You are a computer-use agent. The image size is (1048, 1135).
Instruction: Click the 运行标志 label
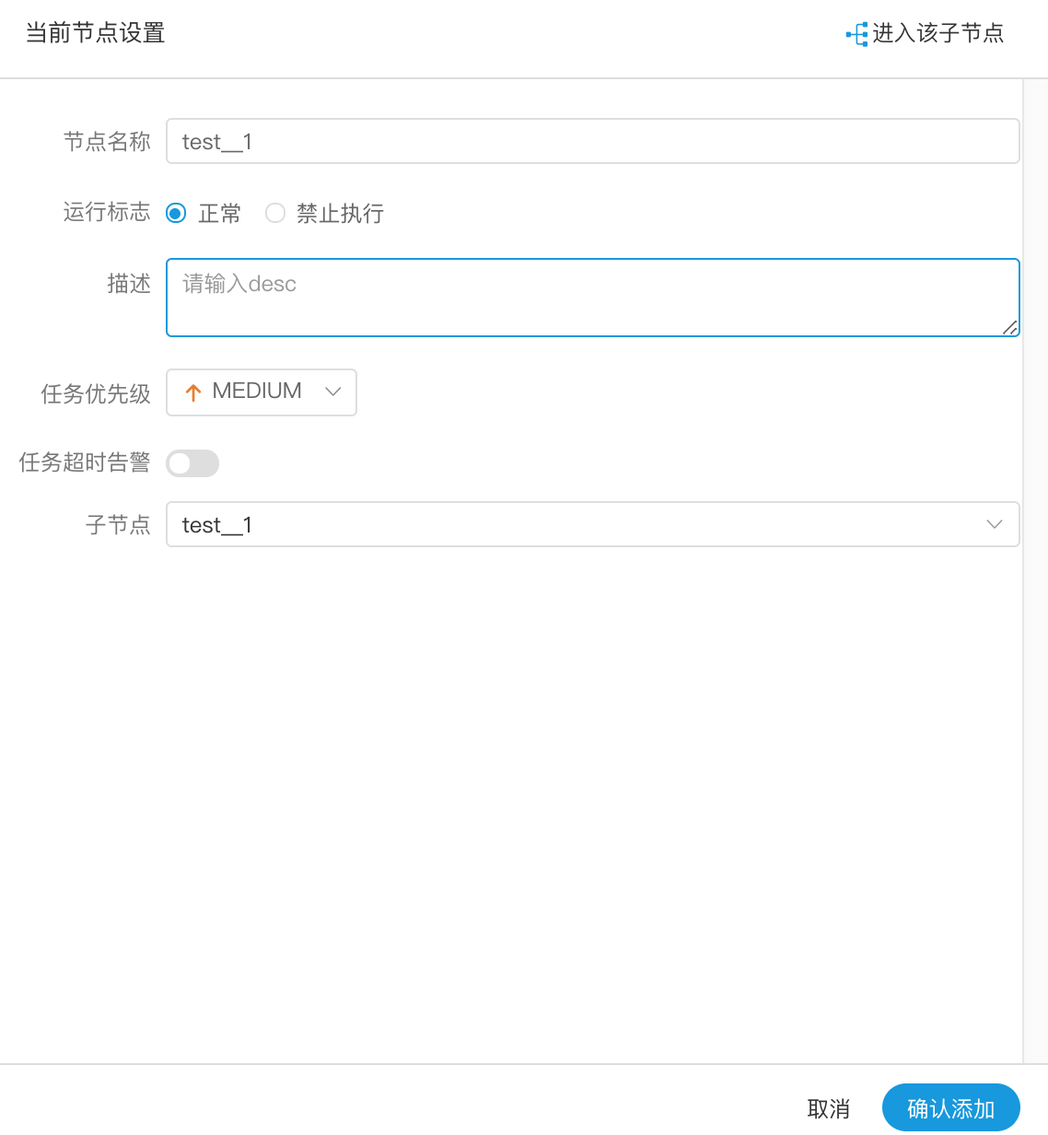pyautogui.click(x=107, y=213)
